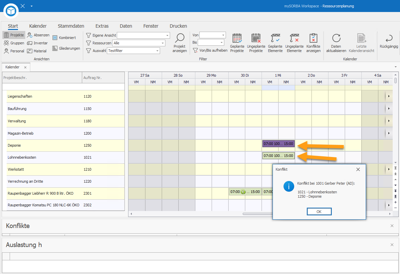Open the Personal view
The image size is (400, 274).
(x=14, y=51)
